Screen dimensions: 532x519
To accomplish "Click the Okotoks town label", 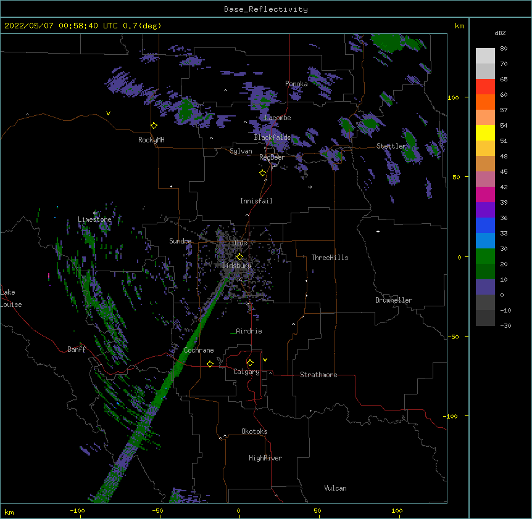I will pos(254,431).
